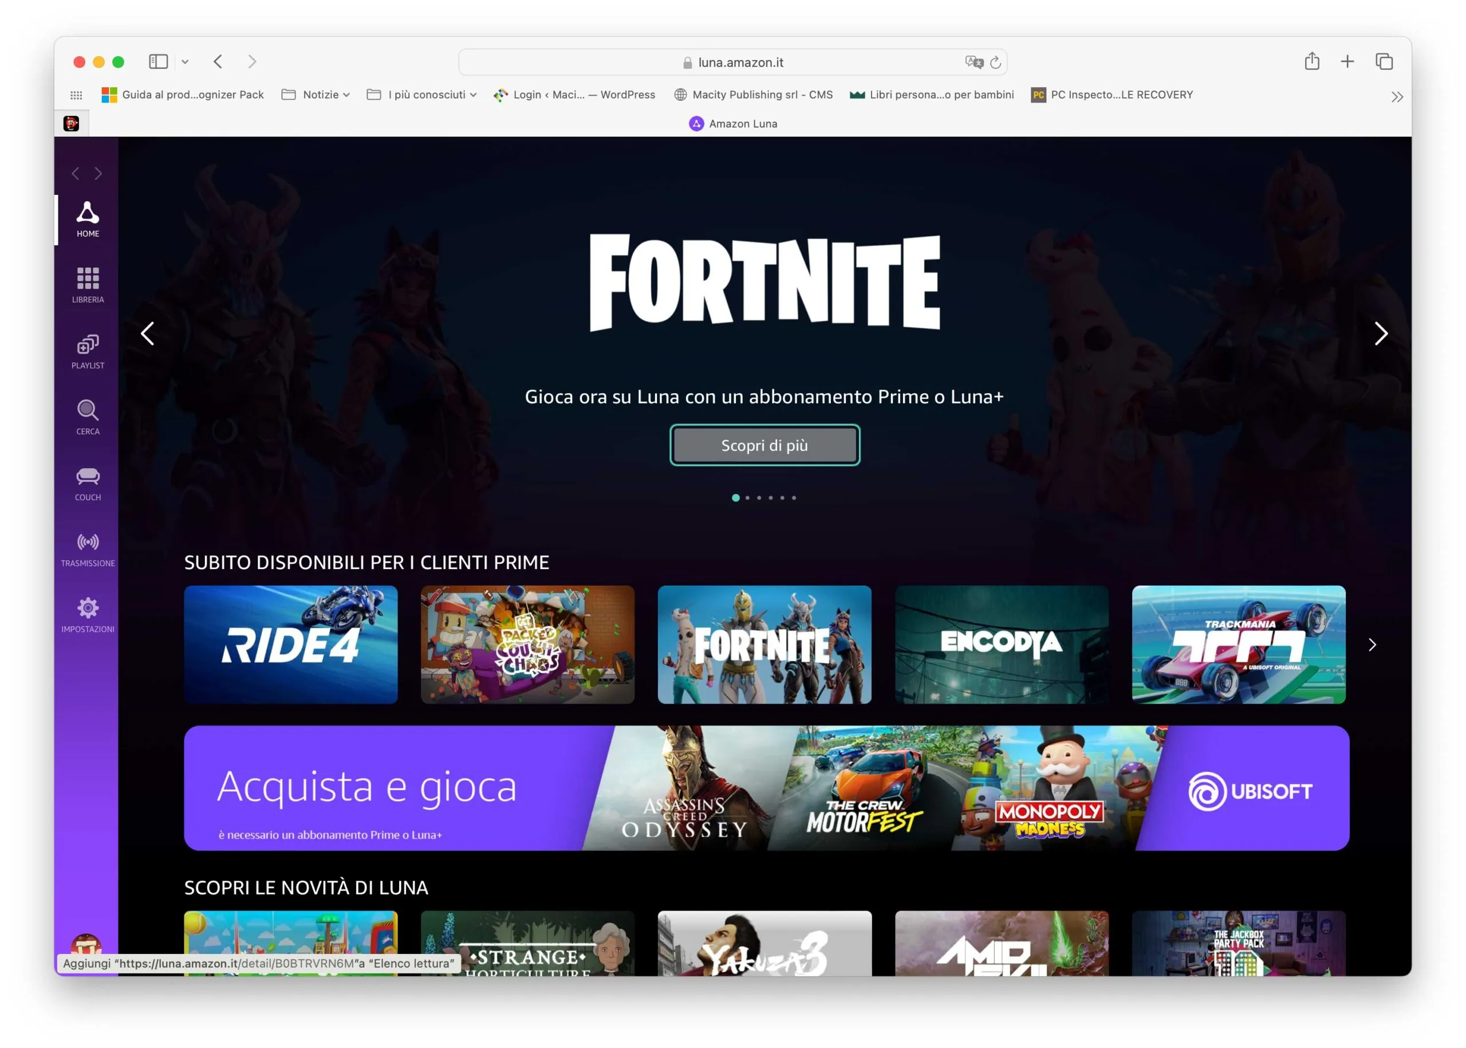Open Impostazioni settings in Luna
Viewport: 1466px width, 1048px height.
87,609
